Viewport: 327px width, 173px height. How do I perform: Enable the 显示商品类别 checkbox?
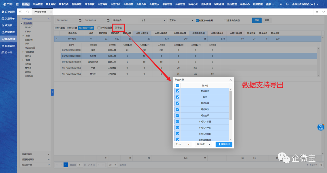pos(225,21)
